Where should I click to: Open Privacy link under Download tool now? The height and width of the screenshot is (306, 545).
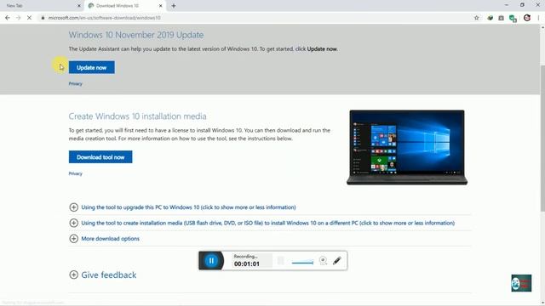click(x=76, y=173)
